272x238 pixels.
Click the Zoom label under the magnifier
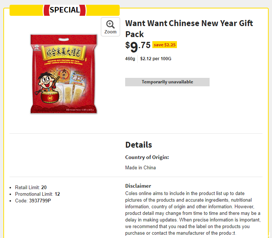(x=110, y=32)
